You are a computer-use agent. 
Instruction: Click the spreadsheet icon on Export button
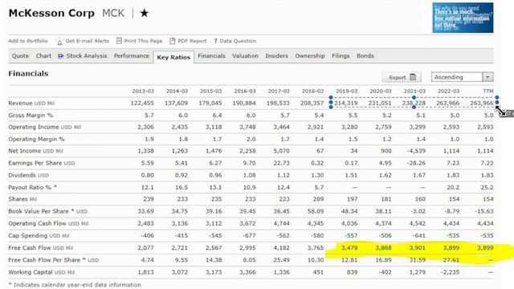point(413,77)
